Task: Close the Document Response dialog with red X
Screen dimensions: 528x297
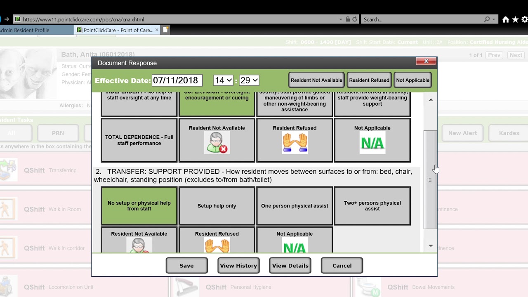Action: tap(426, 61)
